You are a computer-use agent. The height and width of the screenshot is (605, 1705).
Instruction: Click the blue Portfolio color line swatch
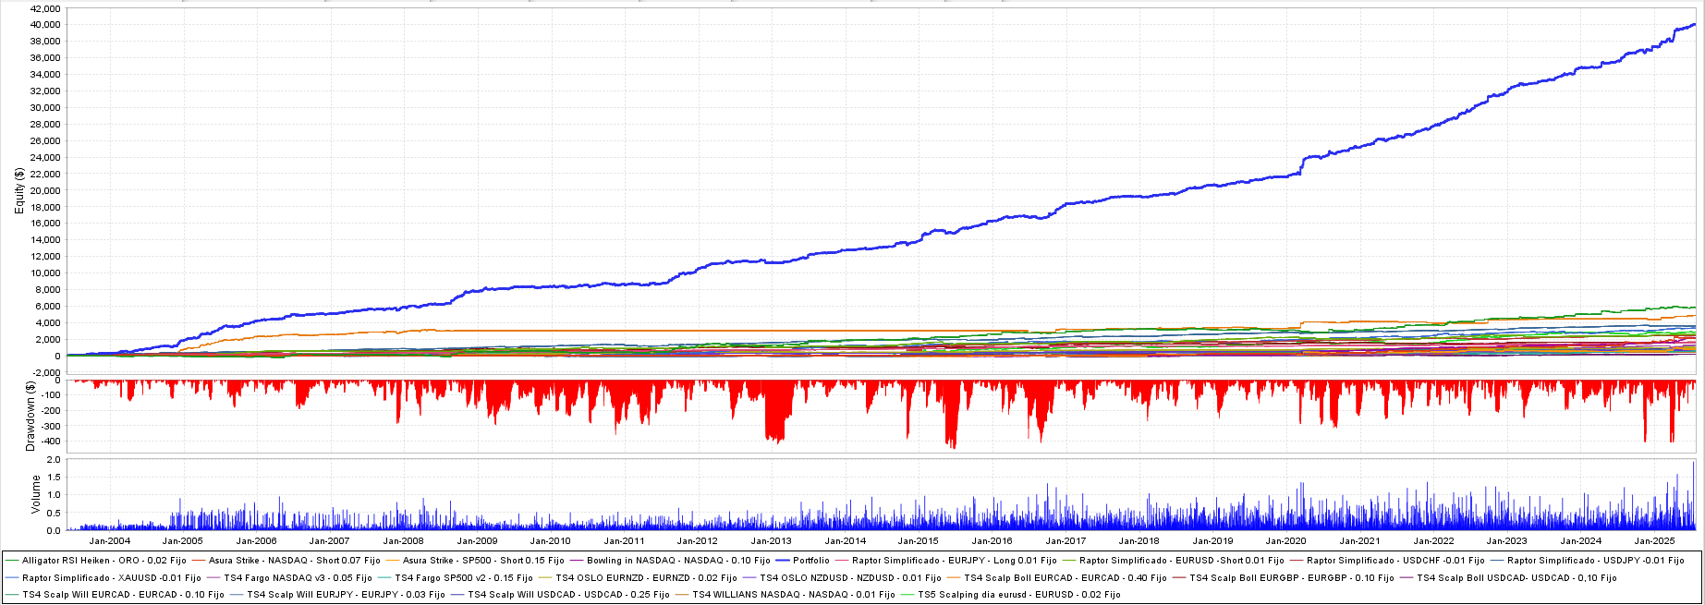click(x=782, y=561)
